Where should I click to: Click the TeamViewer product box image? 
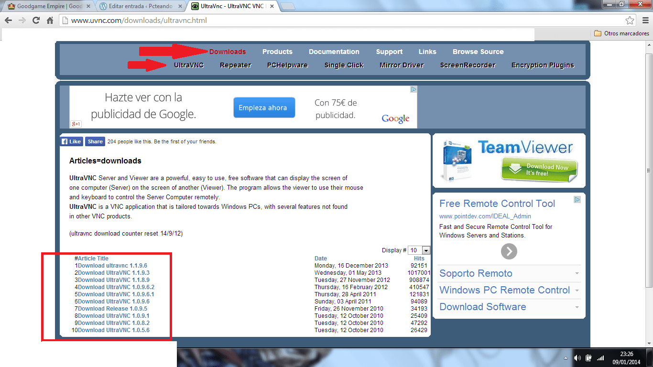click(x=457, y=160)
